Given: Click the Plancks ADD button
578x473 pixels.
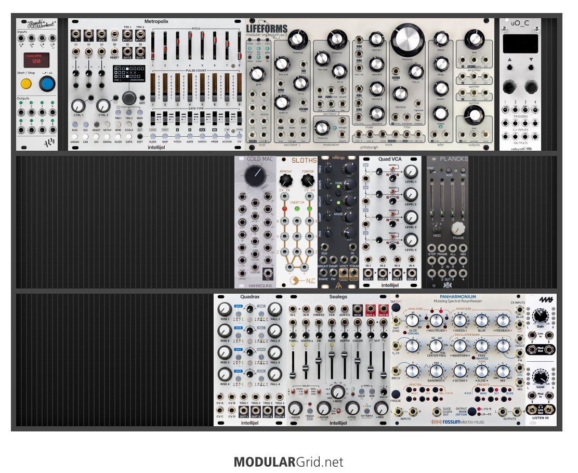Looking at the screenshot, I should tap(449, 170).
